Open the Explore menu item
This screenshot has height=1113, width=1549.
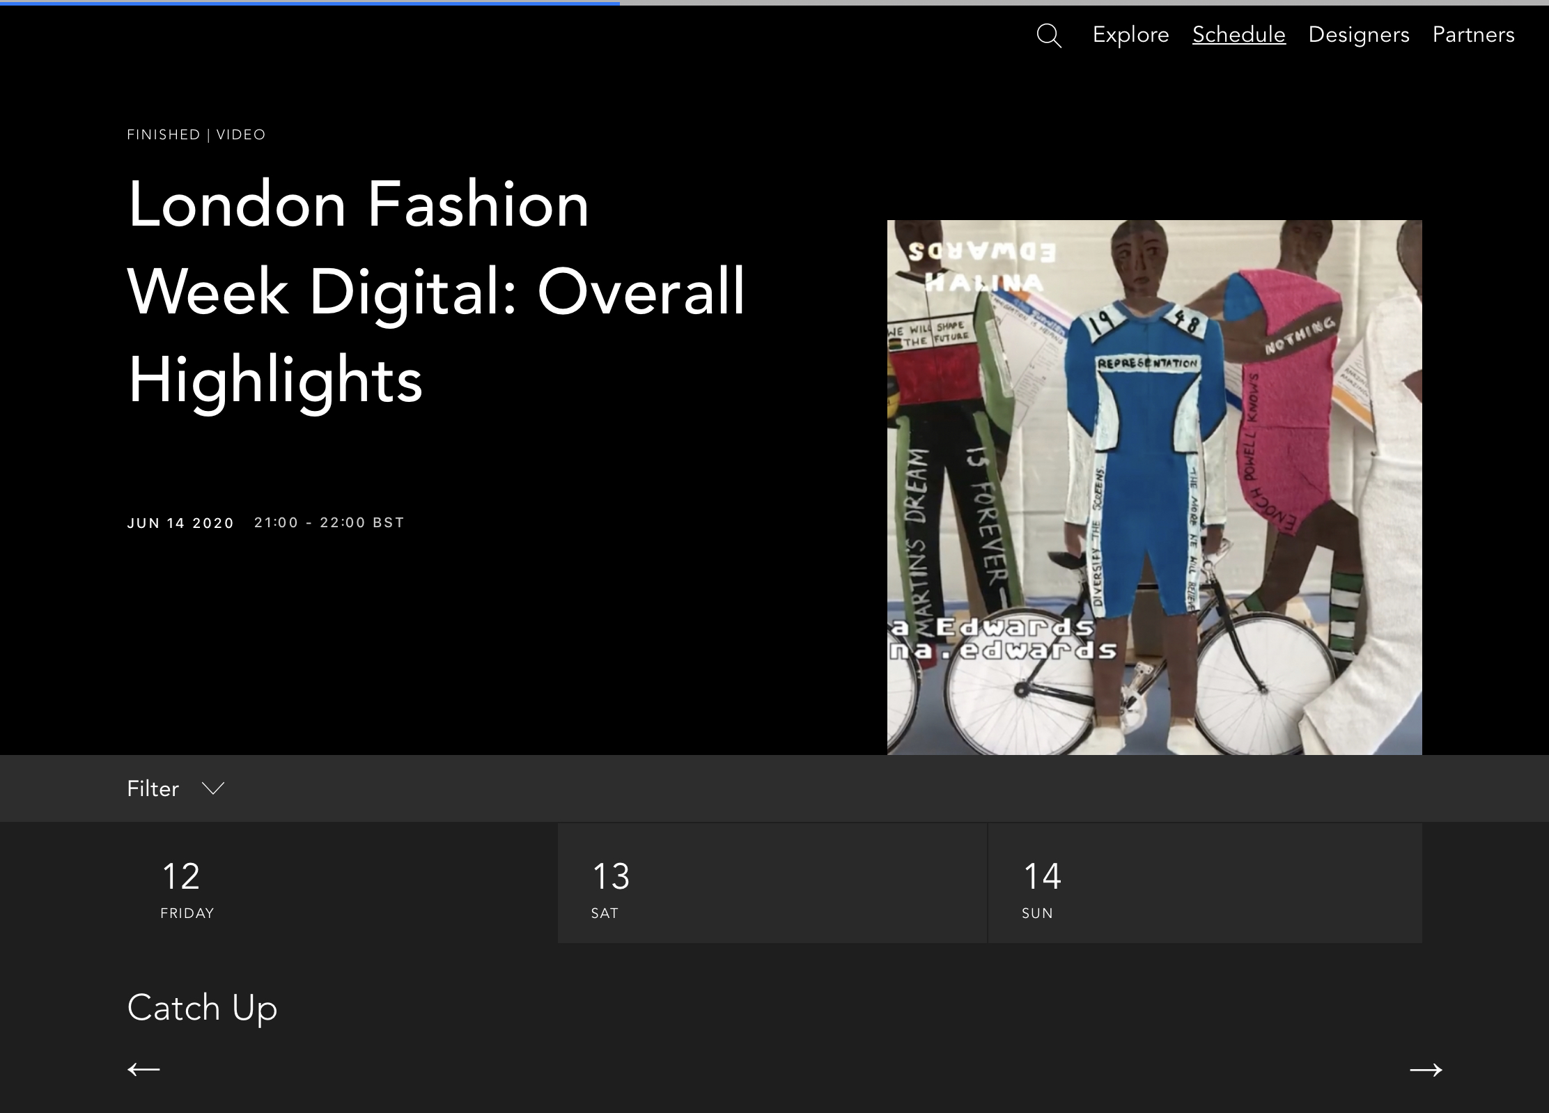(1130, 35)
